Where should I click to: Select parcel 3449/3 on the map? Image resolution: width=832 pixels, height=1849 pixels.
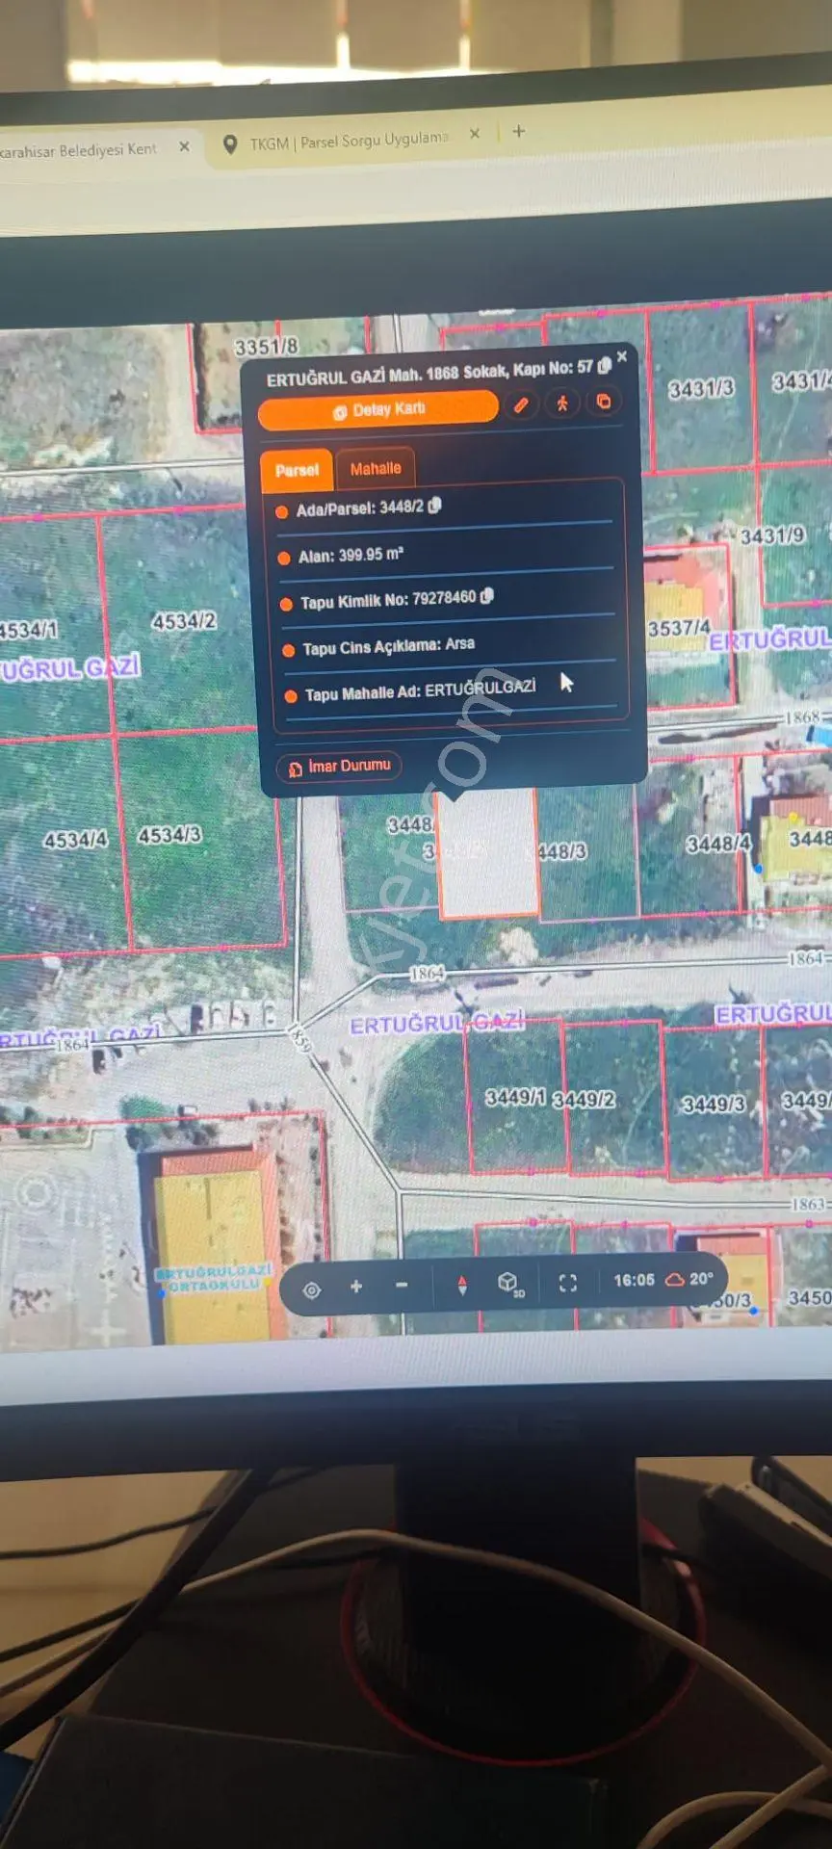tap(714, 1104)
